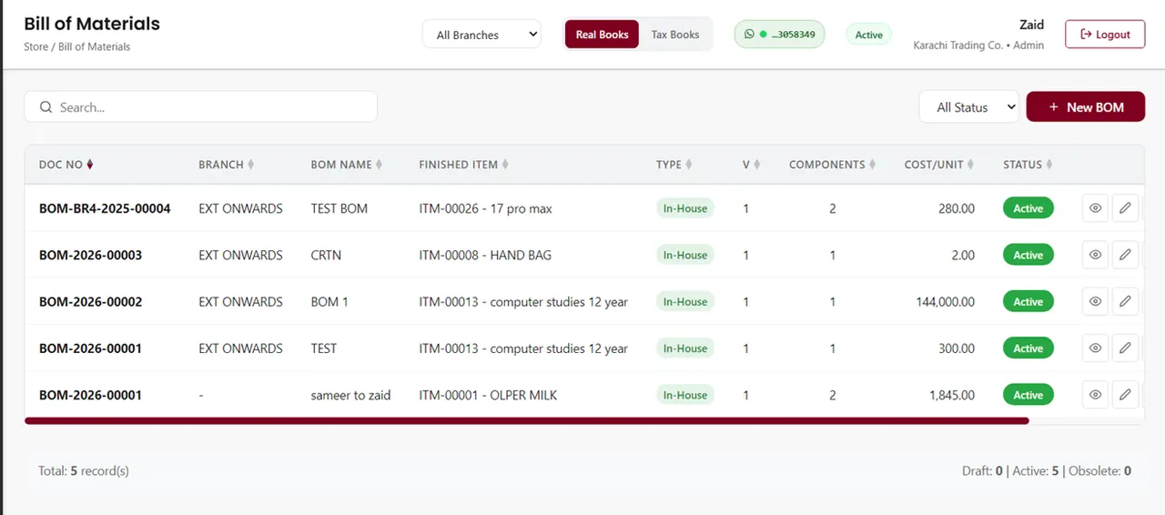Sort by BOM NAME column
The height and width of the screenshot is (515, 1165).
(x=346, y=165)
